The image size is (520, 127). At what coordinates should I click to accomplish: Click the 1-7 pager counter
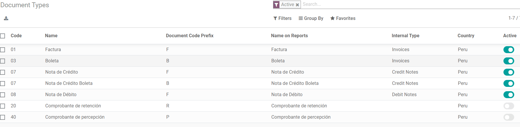point(511,18)
